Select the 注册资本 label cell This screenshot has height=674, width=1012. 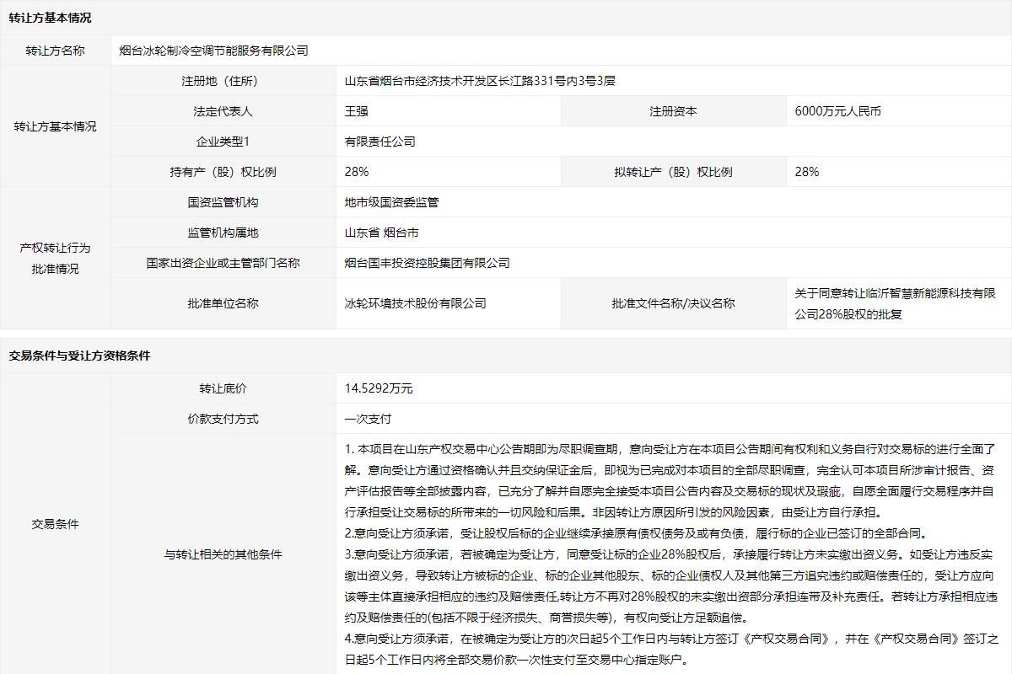click(673, 111)
